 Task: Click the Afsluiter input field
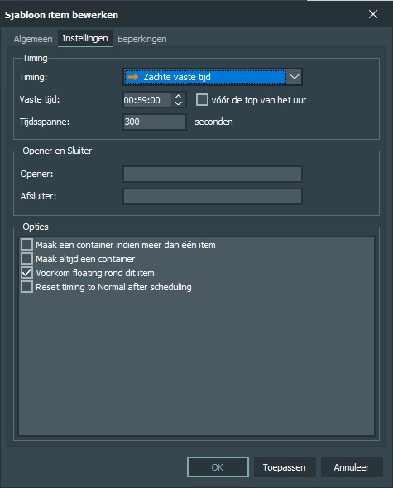click(213, 196)
